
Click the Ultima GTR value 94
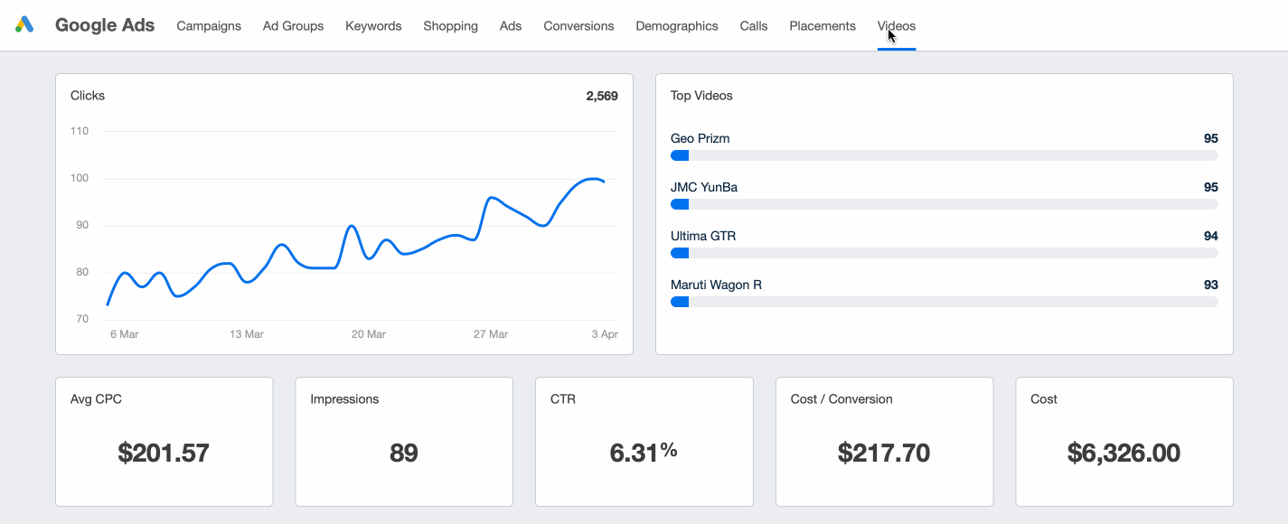click(x=1211, y=236)
